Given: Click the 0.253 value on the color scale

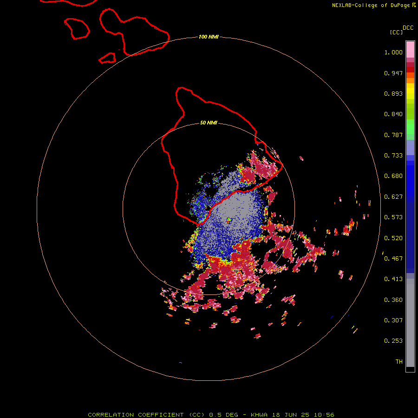Looking at the screenshot, I should click(x=393, y=341).
